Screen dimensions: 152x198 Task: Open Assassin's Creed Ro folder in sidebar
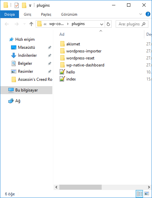(x=35, y=79)
